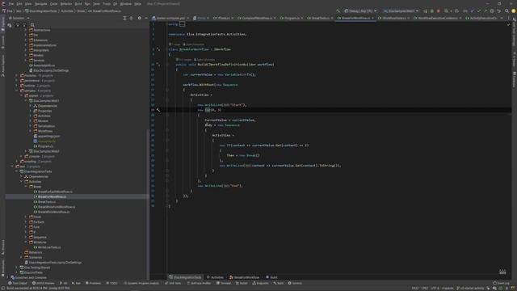The height and width of the screenshot is (291, 517).
Task: Open the Problems tool window
Action: 94,283
